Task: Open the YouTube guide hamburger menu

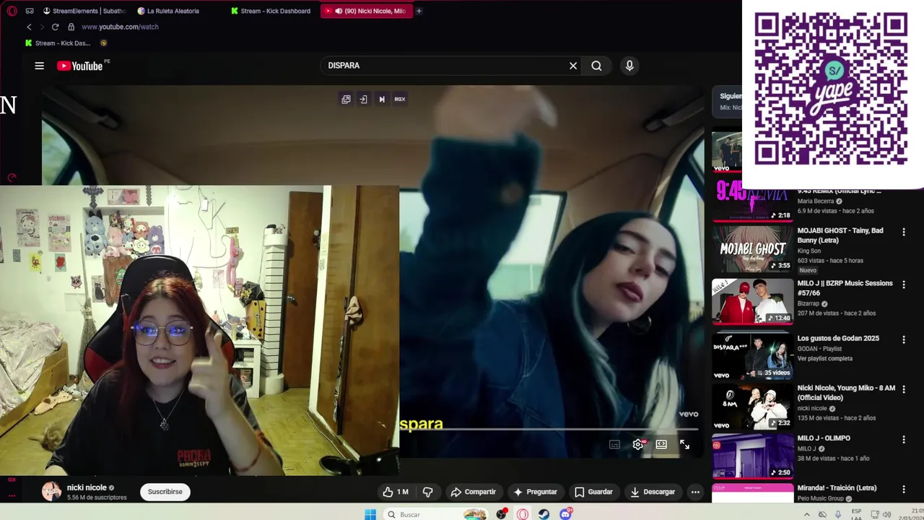Action: pyautogui.click(x=39, y=66)
